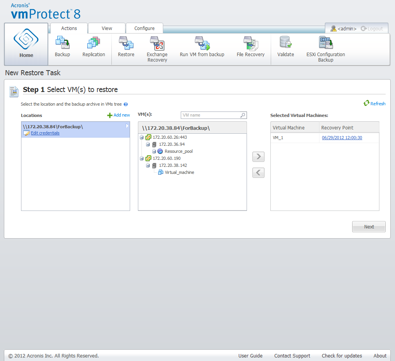395x361 pixels.
Task: Click the help question mark icon
Action: (x=126, y=104)
